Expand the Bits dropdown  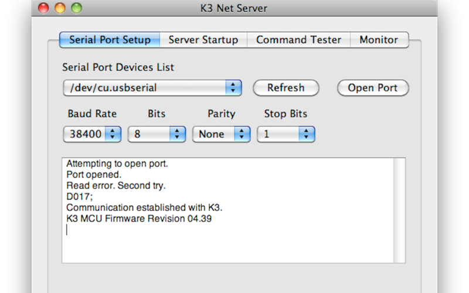coord(157,134)
